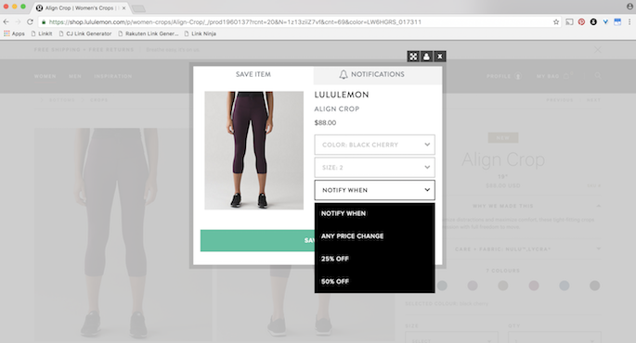The width and height of the screenshot is (636, 343).
Task: Click the green Save button
Action: [x=257, y=240]
